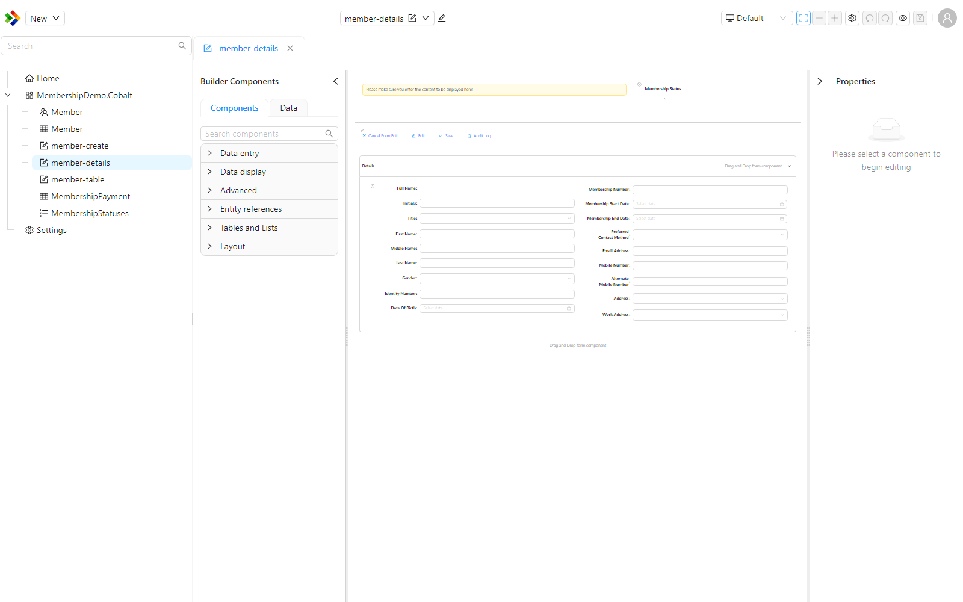
Task: Open the Gender dropdown on the form
Action: (x=497, y=278)
